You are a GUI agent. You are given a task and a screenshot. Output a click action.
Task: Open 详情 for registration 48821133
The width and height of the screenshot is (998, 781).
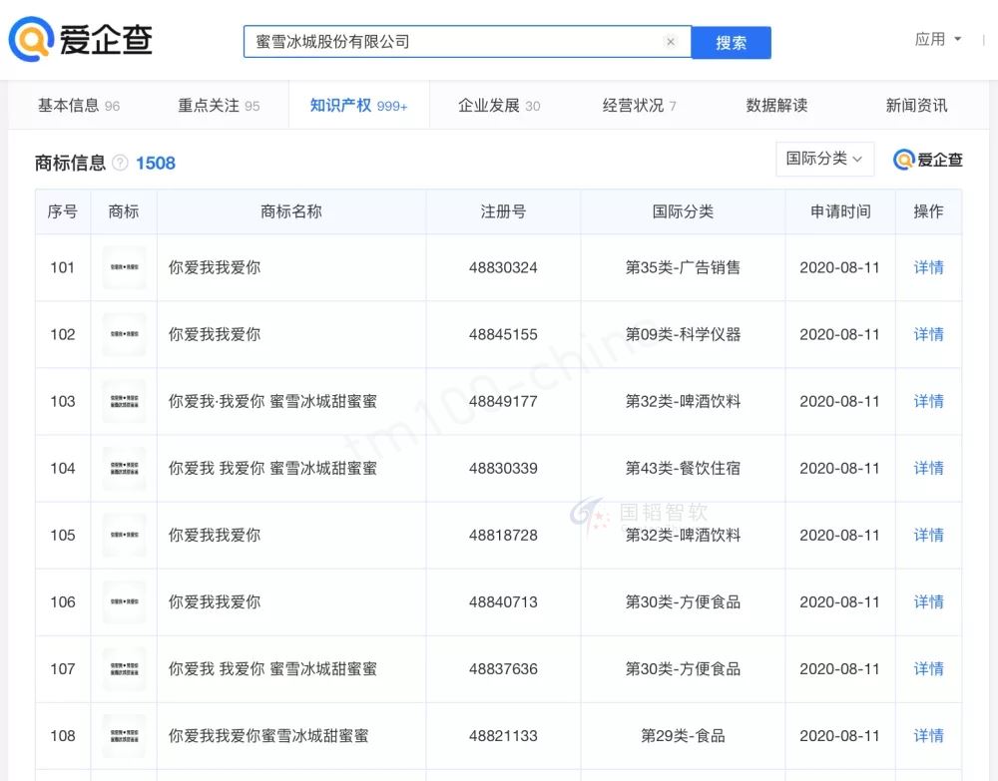click(x=928, y=736)
